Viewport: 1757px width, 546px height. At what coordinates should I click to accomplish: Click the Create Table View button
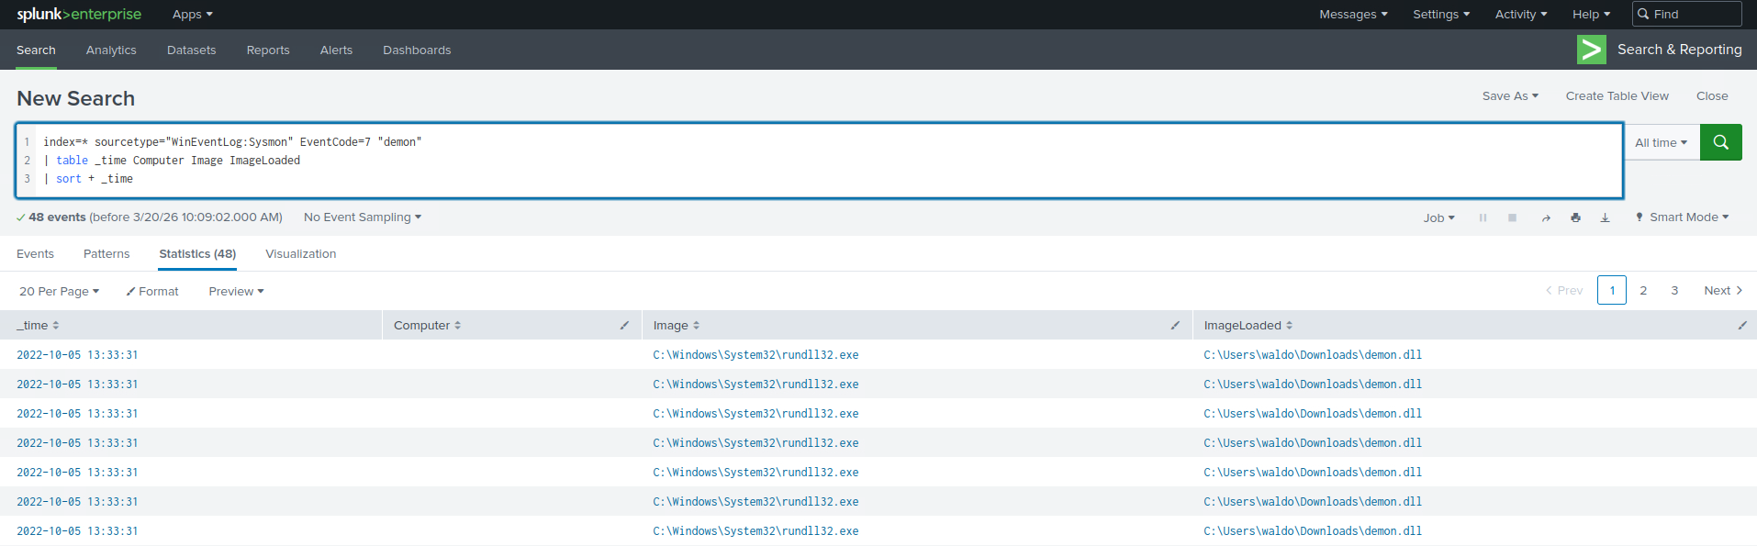click(x=1617, y=96)
